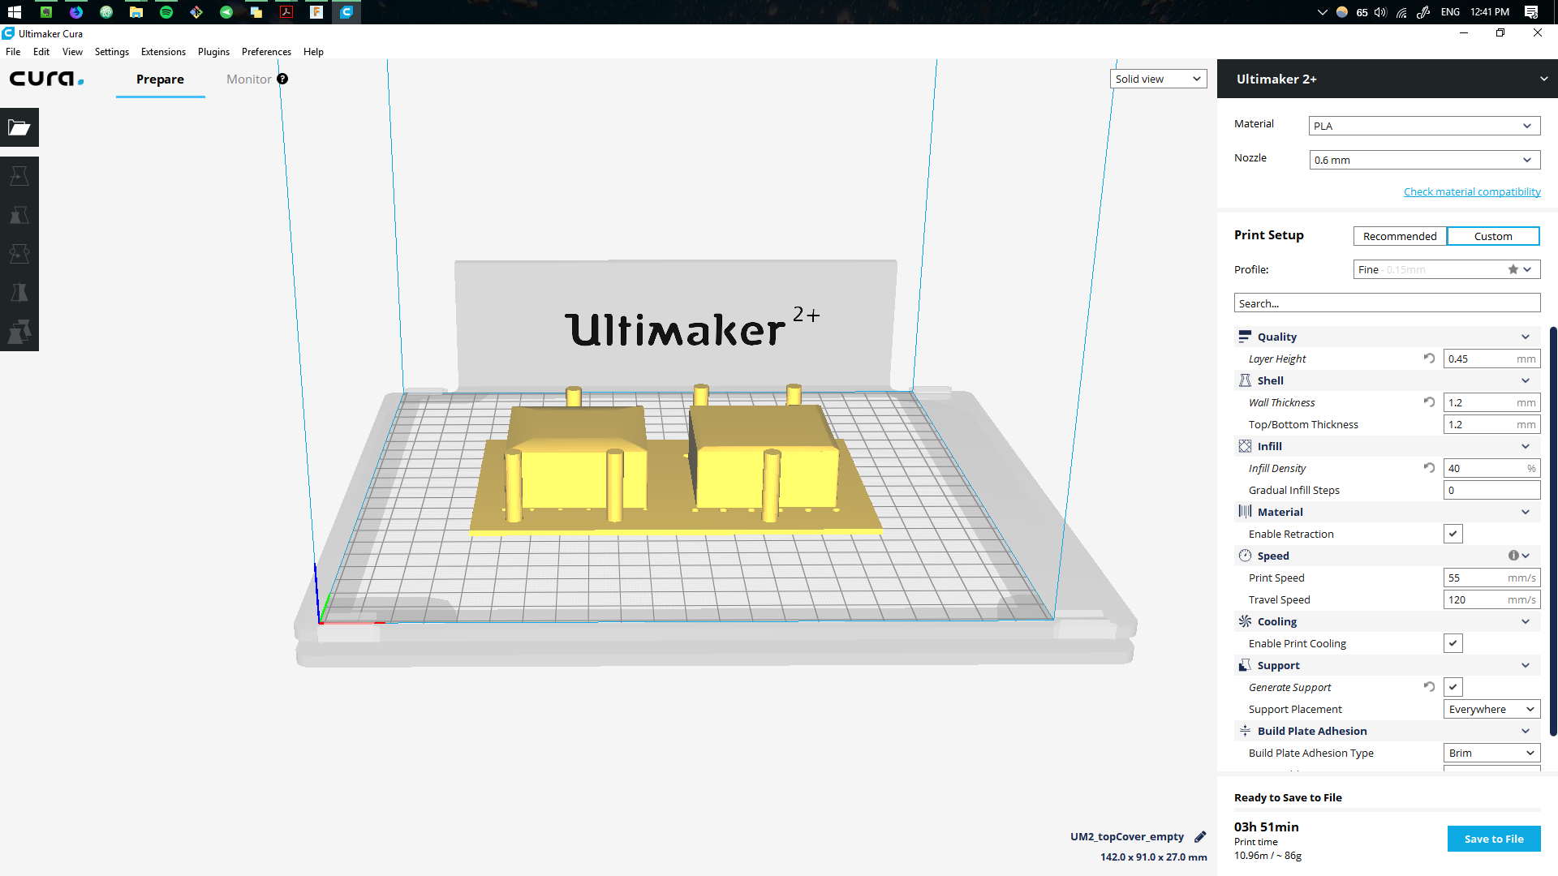This screenshot has width=1558, height=876.
Task: Open Check material compatibility link
Action: click(x=1472, y=191)
